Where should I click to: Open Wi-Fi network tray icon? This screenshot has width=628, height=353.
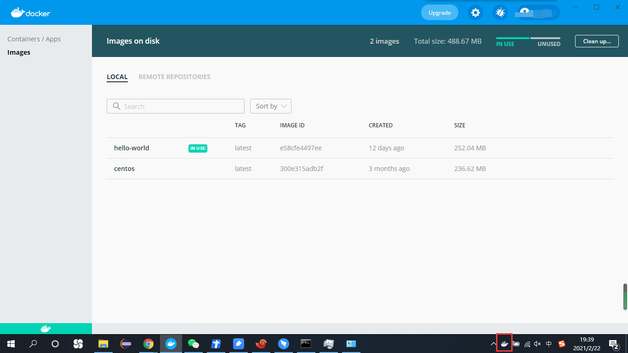point(527,344)
